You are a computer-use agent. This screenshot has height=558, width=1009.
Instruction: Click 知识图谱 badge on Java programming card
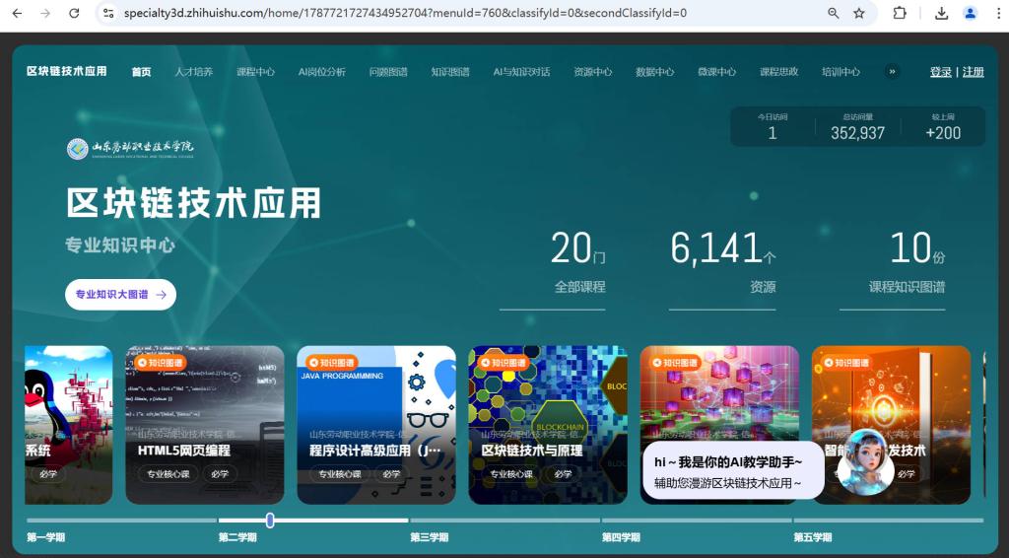click(x=331, y=363)
